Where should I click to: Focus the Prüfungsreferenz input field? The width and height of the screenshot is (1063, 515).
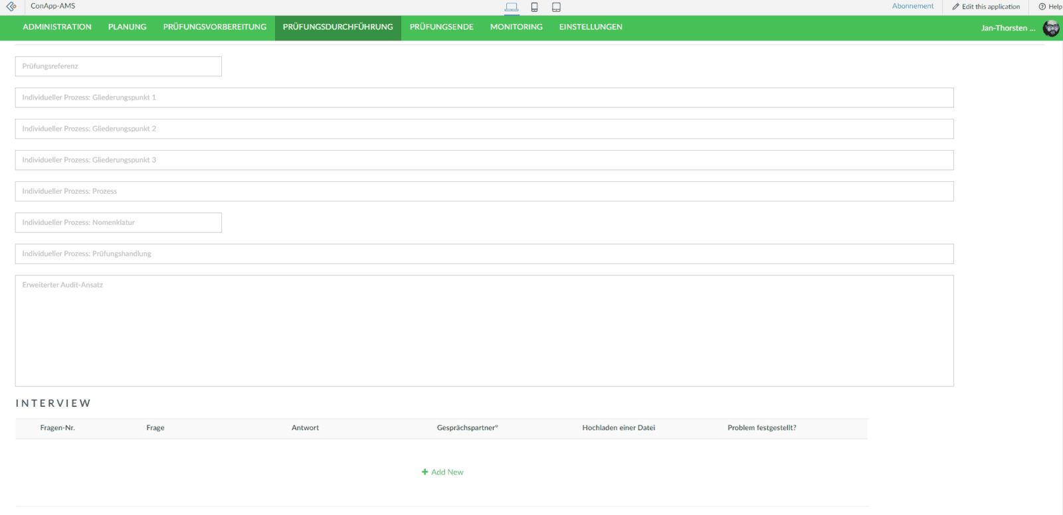pos(118,66)
